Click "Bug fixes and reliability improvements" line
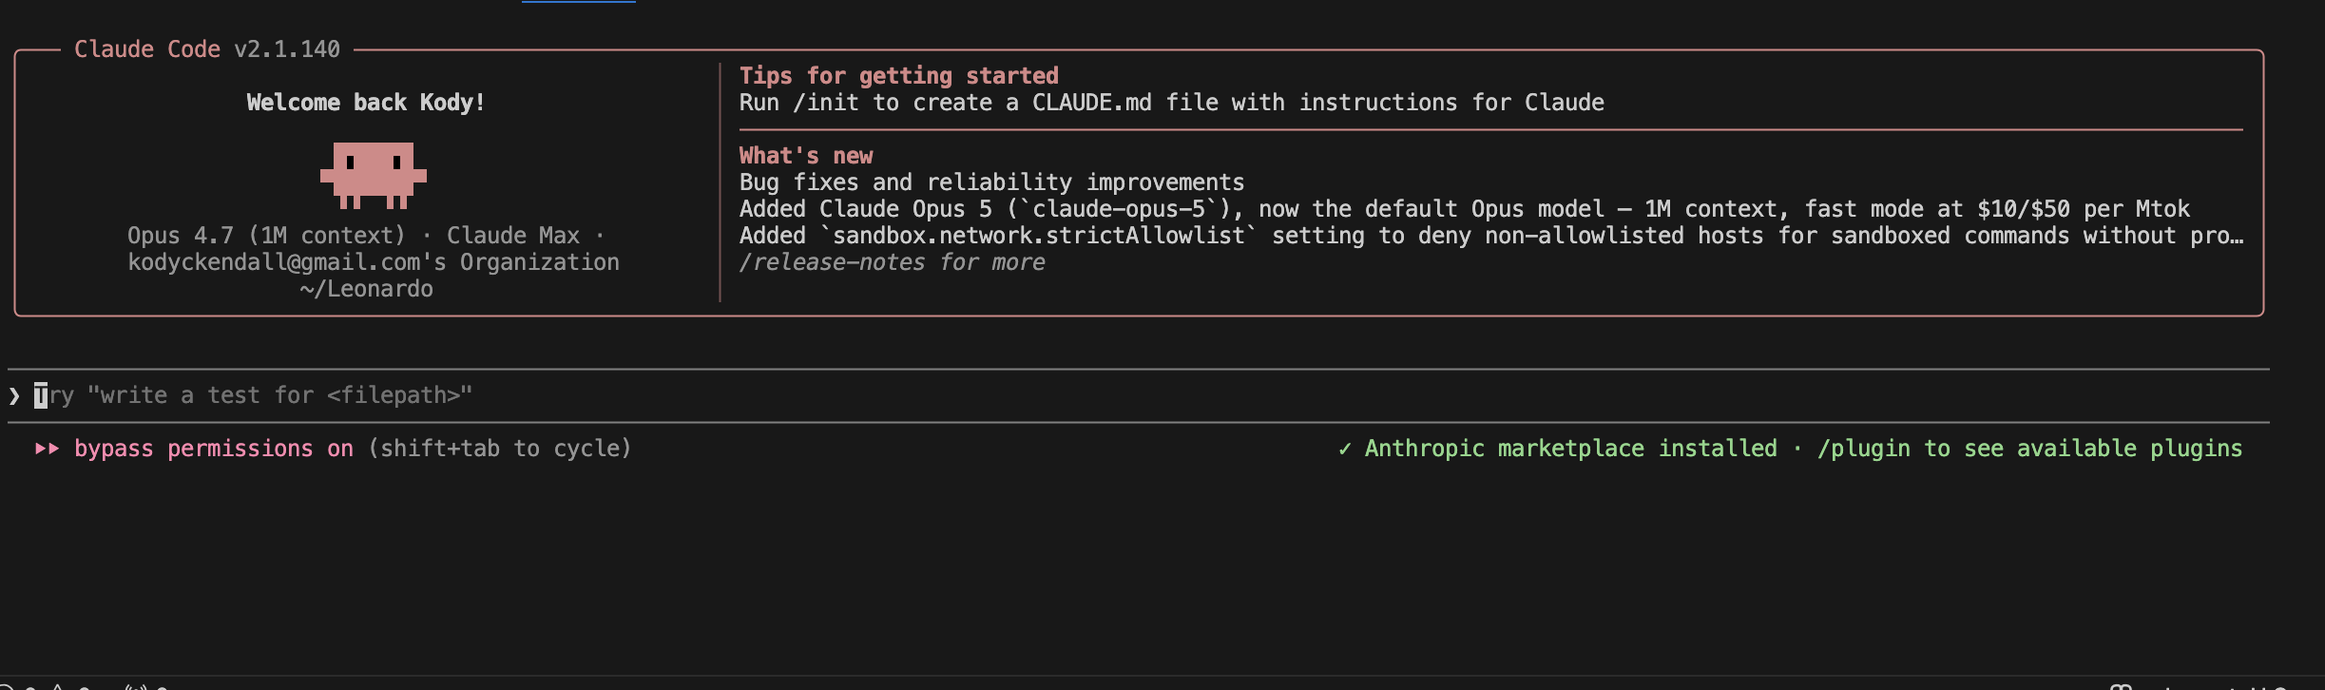 [992, 182]
